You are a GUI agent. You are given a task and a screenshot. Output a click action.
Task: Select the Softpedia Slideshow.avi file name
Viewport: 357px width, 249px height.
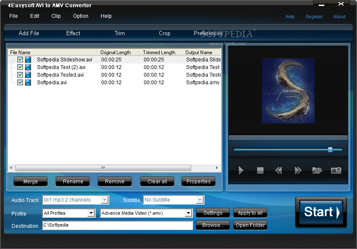pyautogui.click(x=65, y=60)
